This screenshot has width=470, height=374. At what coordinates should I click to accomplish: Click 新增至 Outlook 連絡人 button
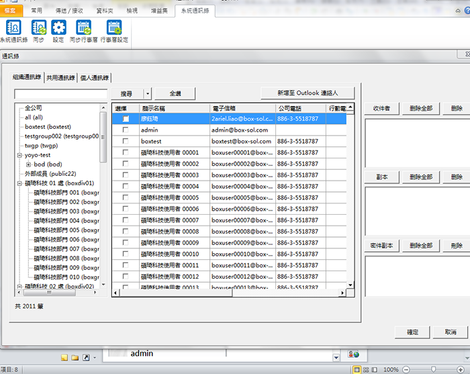coord(308,93)
